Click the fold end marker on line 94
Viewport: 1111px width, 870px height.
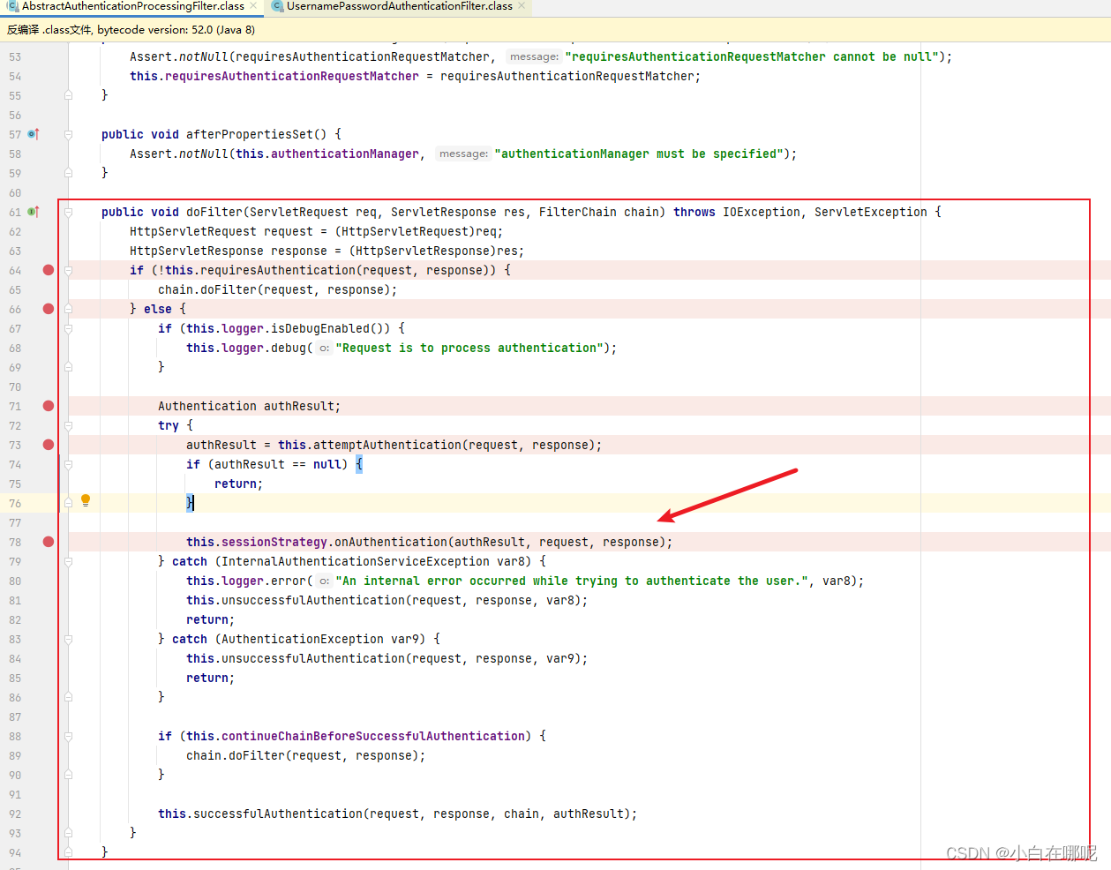68,852
